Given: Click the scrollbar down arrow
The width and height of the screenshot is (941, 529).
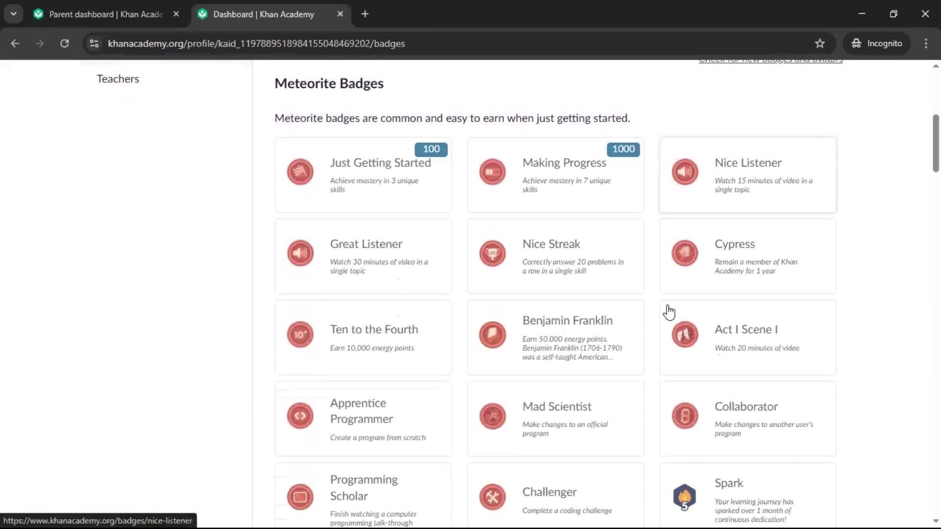Looking at the screenshot, I should pos(936,521).
